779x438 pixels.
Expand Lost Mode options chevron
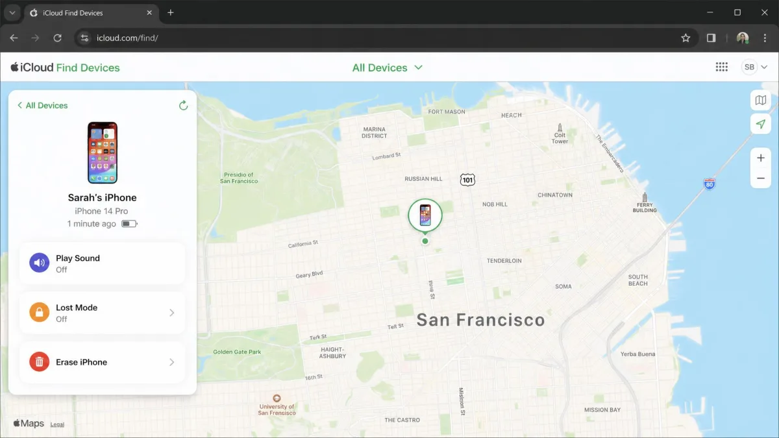click(x=172, y=313)
